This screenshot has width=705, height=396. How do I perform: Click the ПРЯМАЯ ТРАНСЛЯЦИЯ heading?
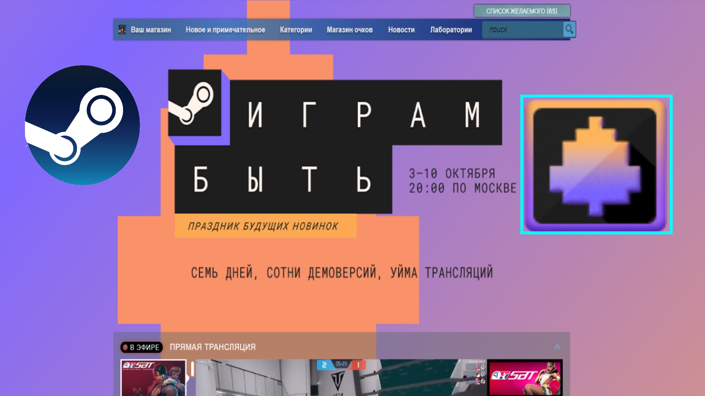(x=212, y=347)
